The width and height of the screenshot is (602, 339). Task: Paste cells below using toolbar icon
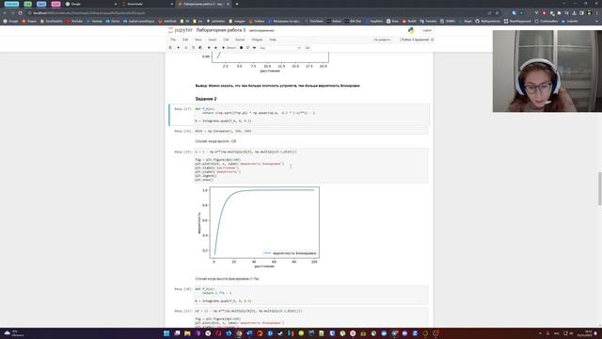(x=200, y=48)
